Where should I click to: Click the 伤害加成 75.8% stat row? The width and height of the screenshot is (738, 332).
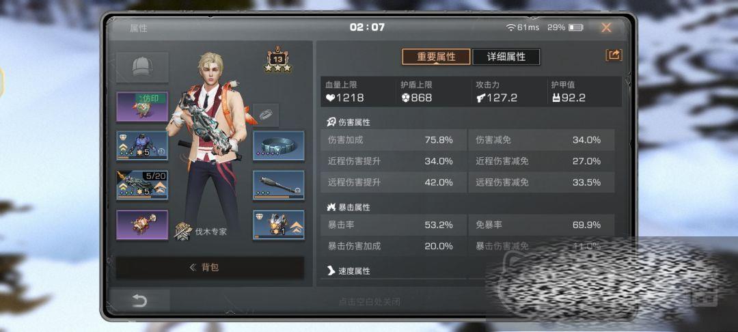coord(394,140)
